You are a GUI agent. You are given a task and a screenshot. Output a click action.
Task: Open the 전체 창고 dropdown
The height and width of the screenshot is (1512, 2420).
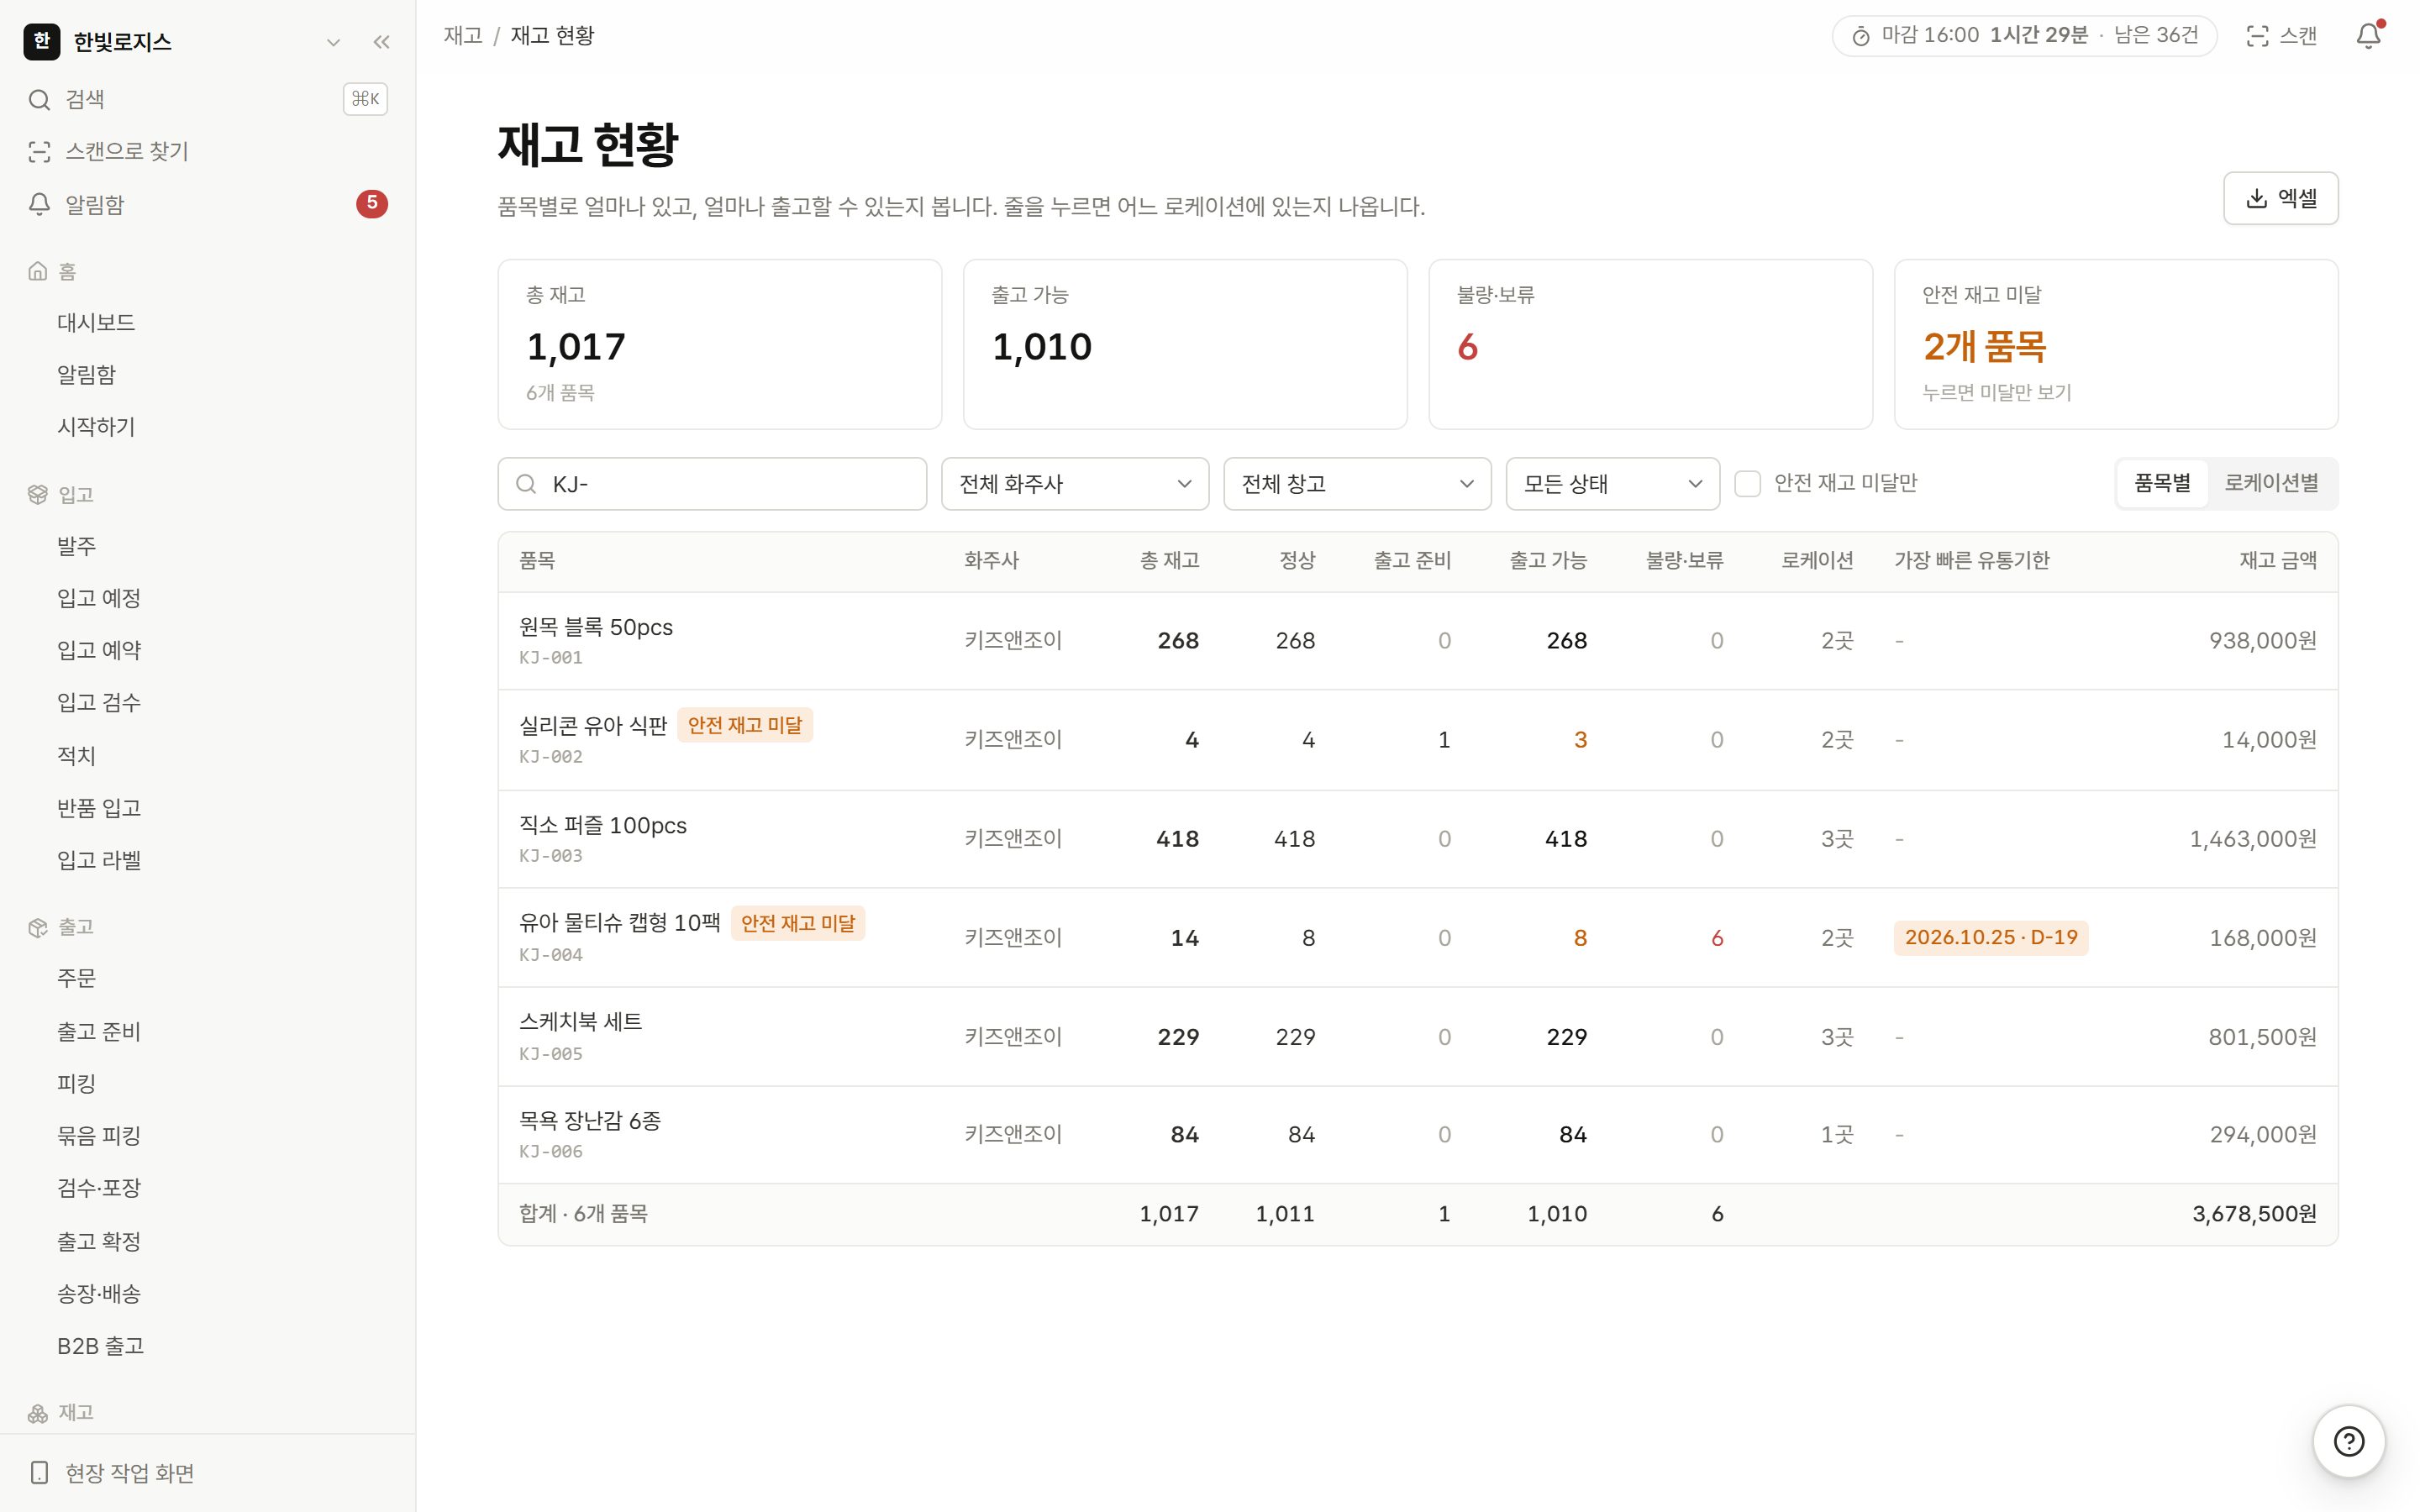tap(1357, 484)
